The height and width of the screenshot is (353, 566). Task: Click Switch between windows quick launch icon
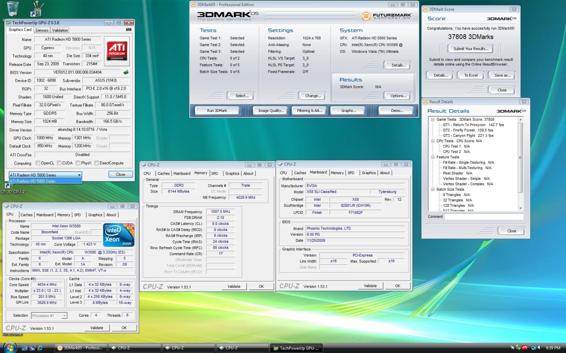32,348
